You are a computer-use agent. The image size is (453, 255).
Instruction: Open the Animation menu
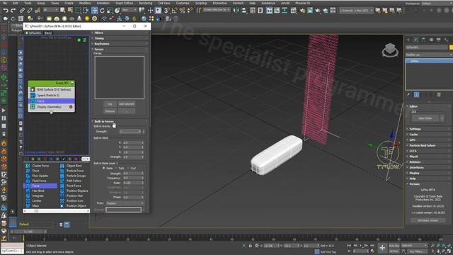coord(103,3)
